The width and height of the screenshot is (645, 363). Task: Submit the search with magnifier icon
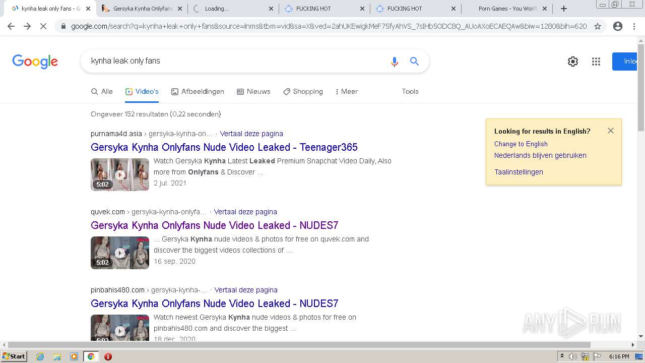[x=415, y=61]
